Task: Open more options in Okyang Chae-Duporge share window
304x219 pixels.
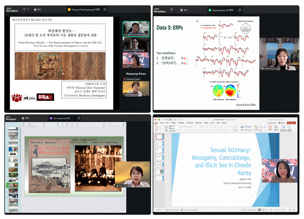Action: 105,10
